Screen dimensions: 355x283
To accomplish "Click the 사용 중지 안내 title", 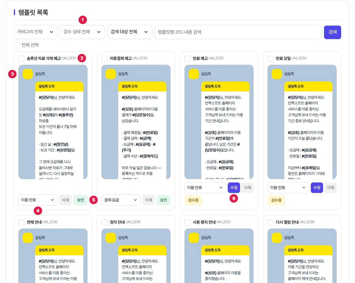I will (204, 222).
